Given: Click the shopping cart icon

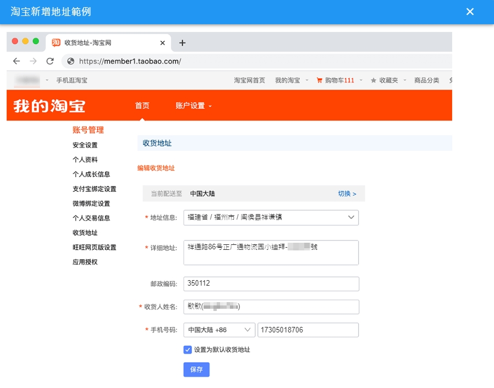Looking at the screenshot, I should click(319, 80).
